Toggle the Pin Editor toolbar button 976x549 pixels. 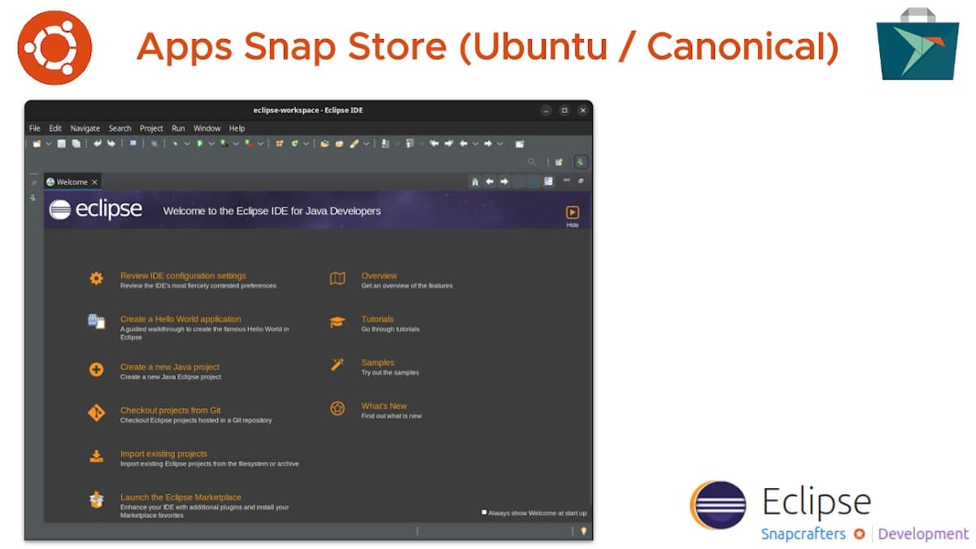point(520,144)
